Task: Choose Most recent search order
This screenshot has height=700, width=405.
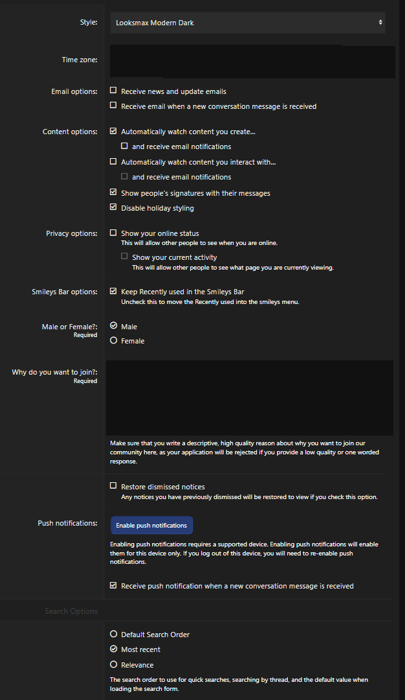Action: point(114,649)
